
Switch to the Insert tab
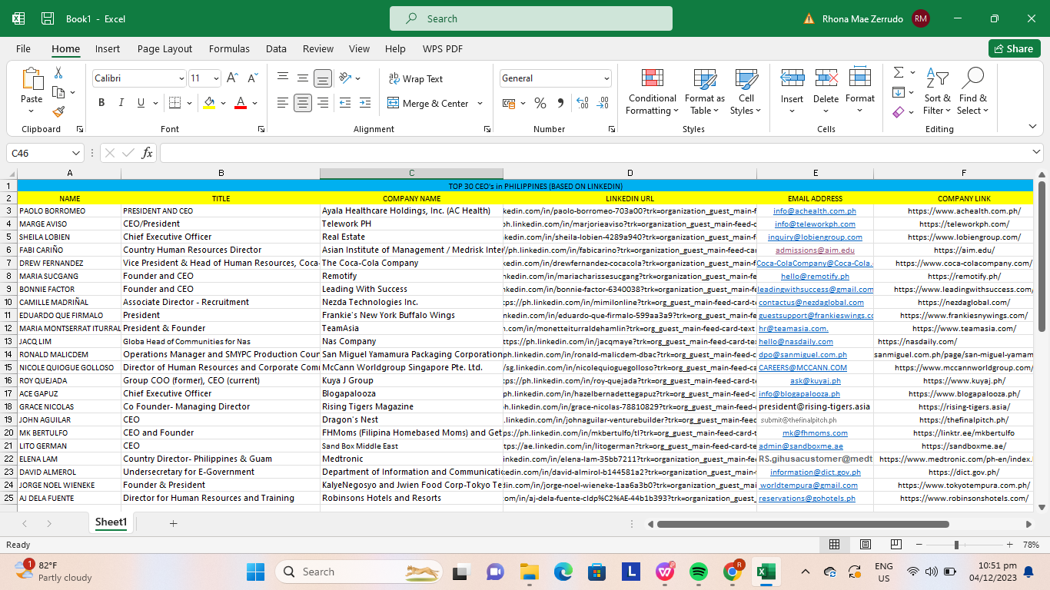[x=108, y=48]
